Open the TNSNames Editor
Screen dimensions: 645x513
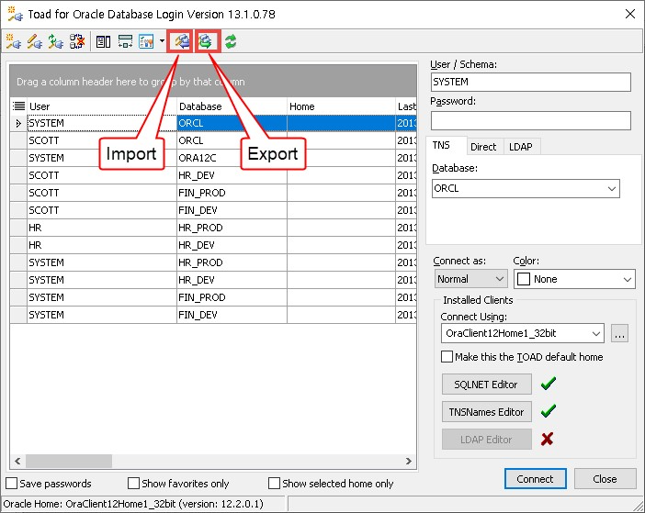point(486,411)
